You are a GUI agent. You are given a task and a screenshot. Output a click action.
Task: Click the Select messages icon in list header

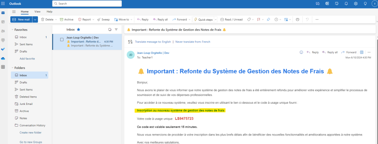(x=110, y=30)
